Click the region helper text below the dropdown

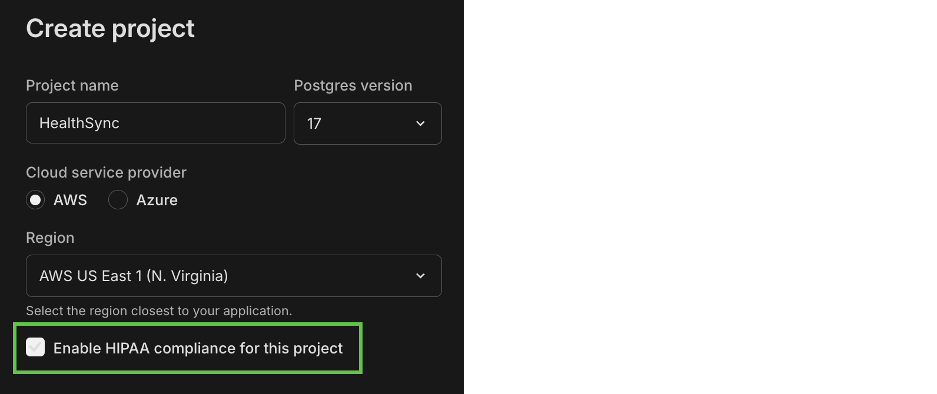(x=158, y=310)
